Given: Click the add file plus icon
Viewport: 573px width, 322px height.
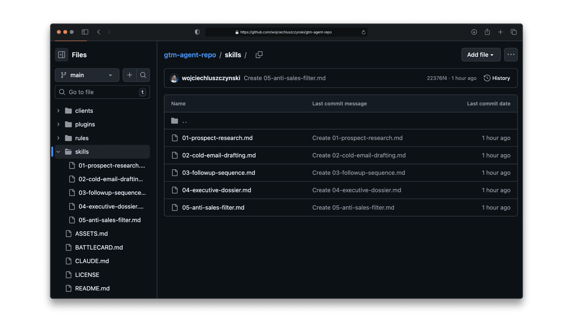Looking at the screenshot, I should (130, 75).
